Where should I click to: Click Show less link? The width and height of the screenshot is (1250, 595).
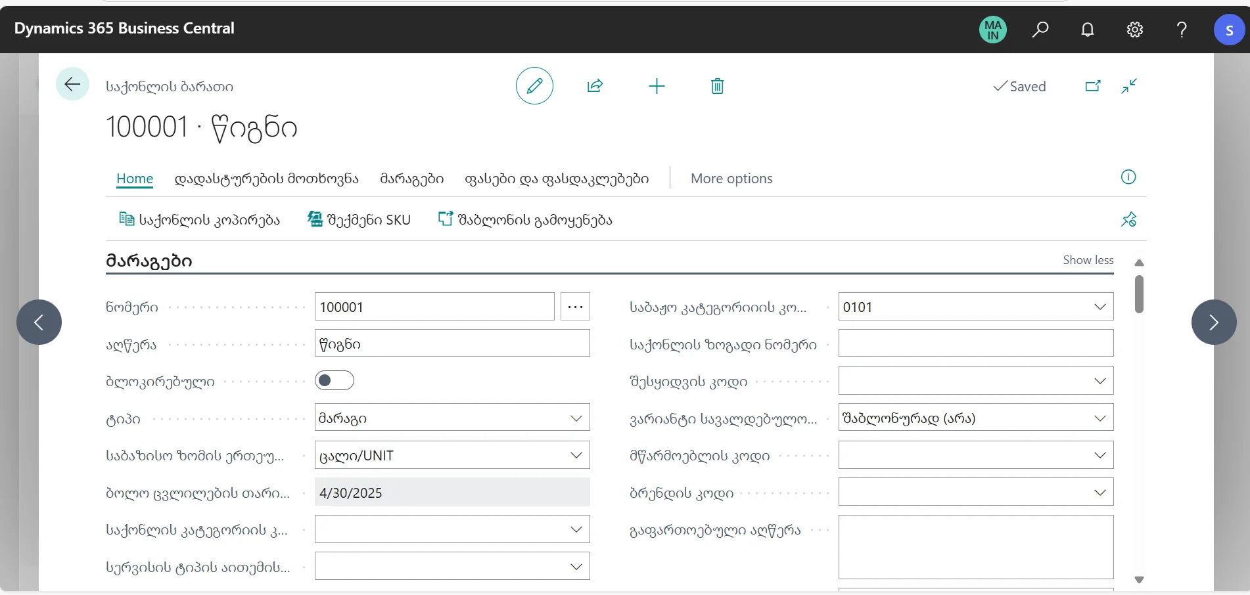(1088, 260)
